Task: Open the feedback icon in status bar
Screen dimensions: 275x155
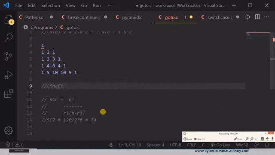Action: [x=256, y=145]
